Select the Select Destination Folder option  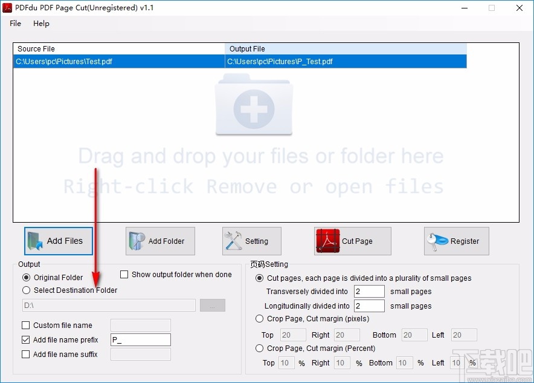26,290
